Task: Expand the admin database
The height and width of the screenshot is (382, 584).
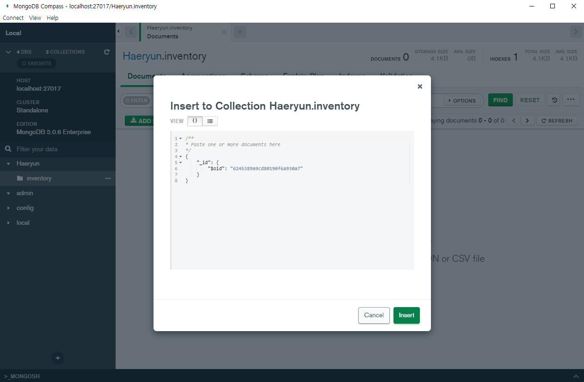Action: [x=8, y=193]
